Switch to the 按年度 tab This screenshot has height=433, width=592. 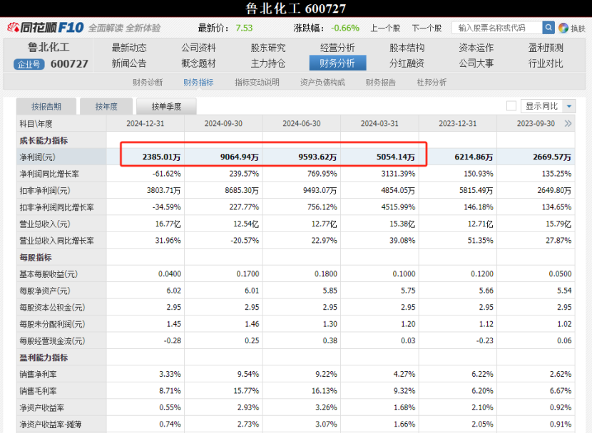tap(106, 107)
